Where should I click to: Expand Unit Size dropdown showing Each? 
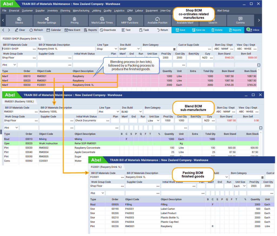click(x=244, y=186)
